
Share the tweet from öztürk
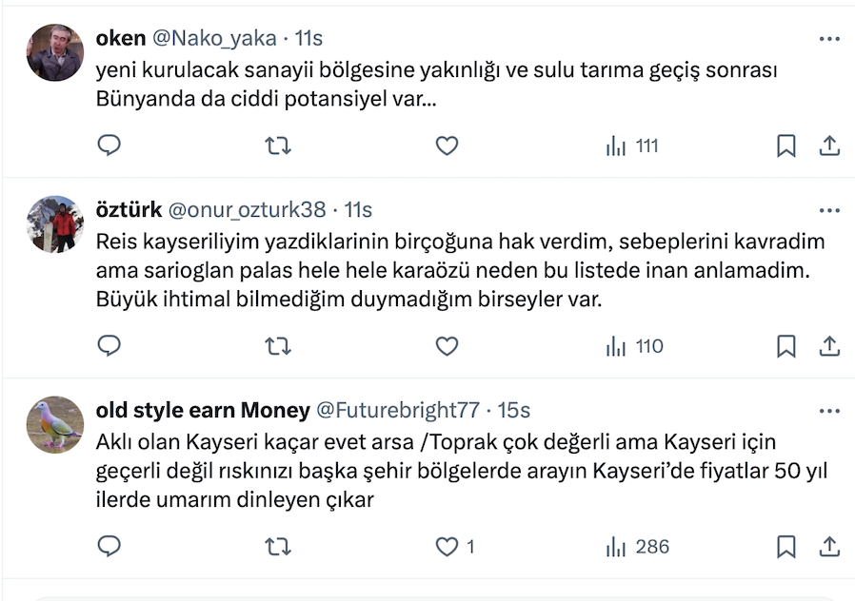click(x=829, y=346)
